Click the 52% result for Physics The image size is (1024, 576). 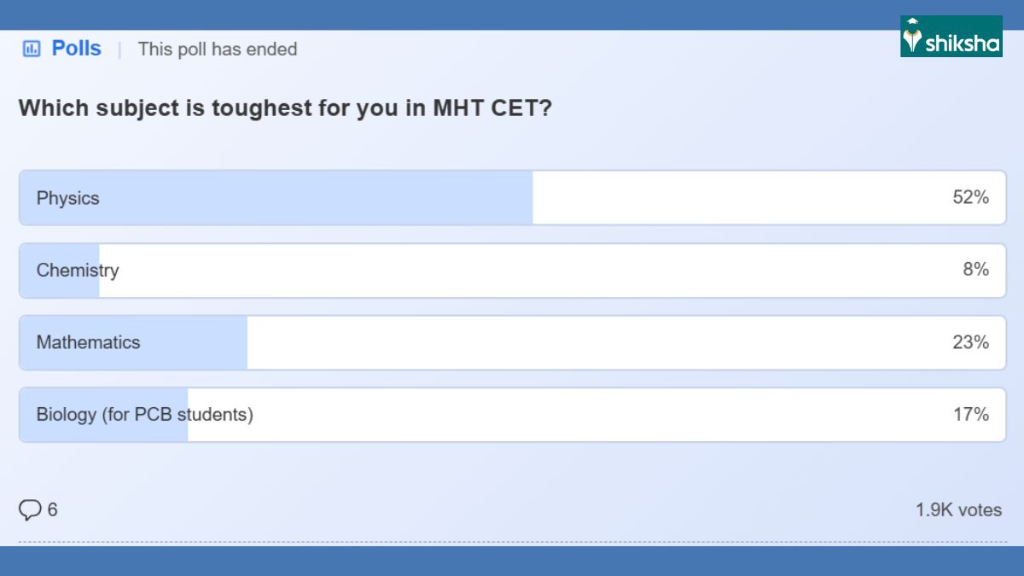[970, 198]
